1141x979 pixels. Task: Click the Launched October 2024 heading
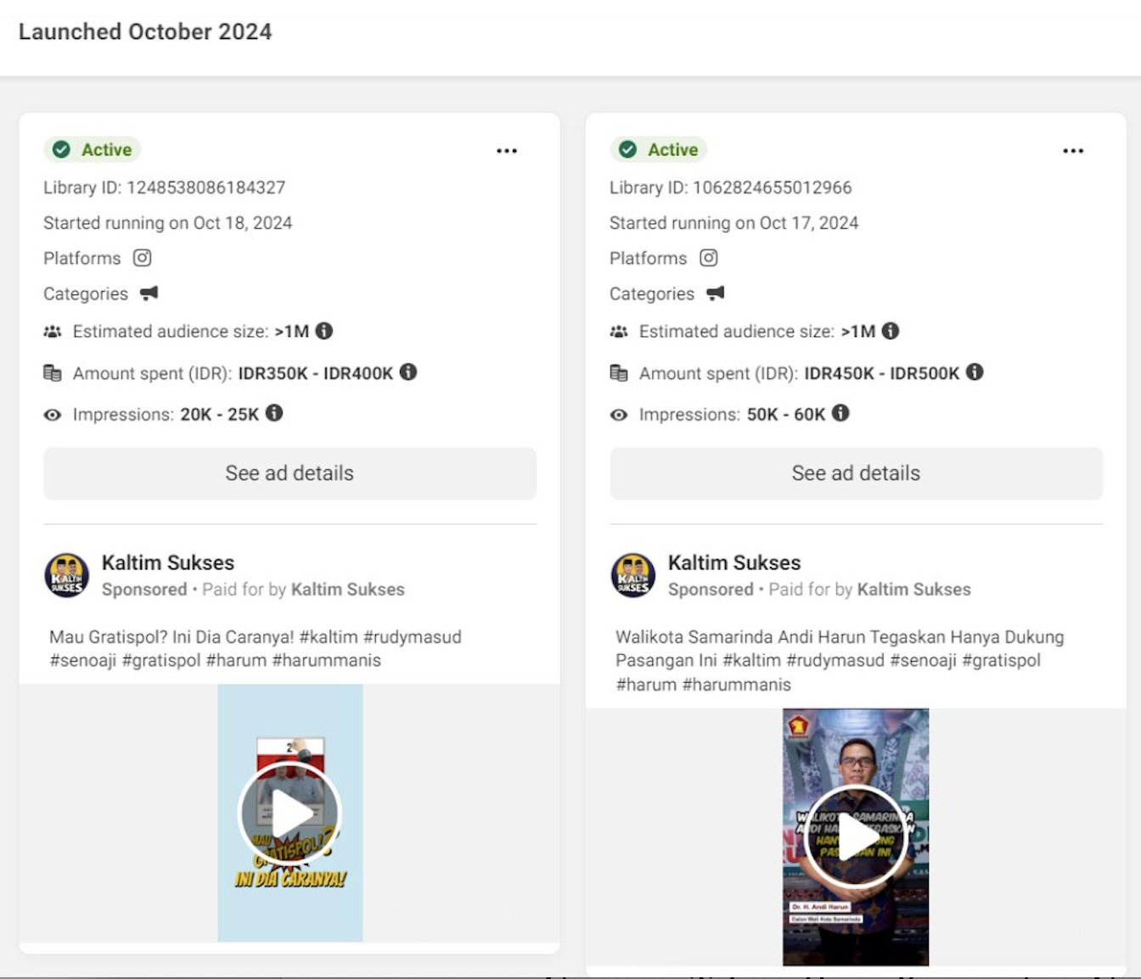(145, 31)
